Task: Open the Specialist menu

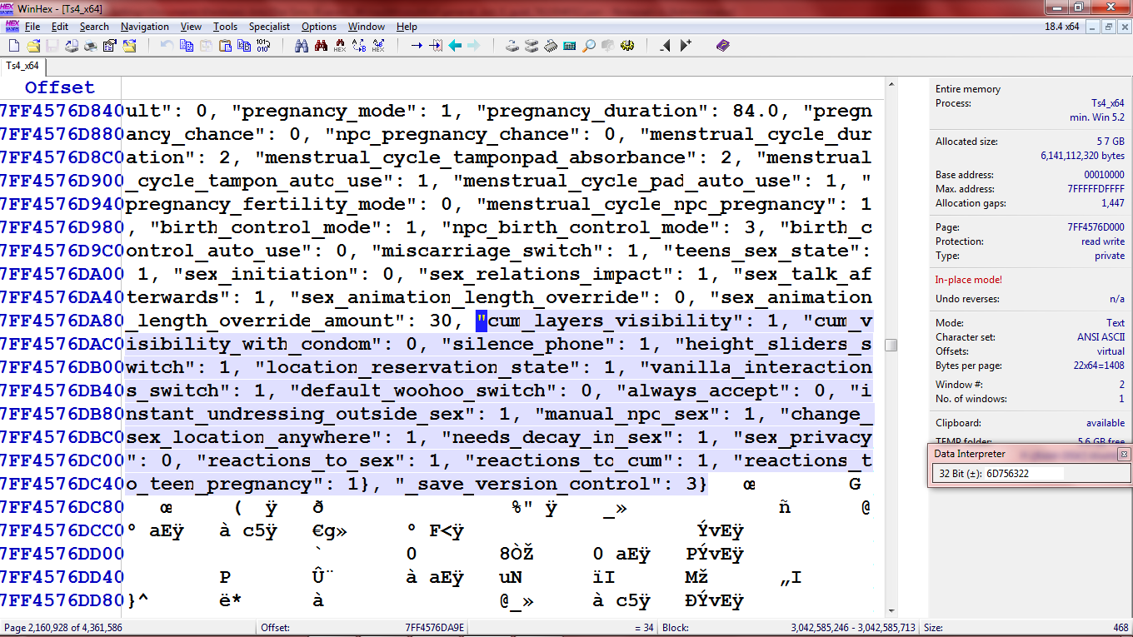Action: tap(269, 27)
